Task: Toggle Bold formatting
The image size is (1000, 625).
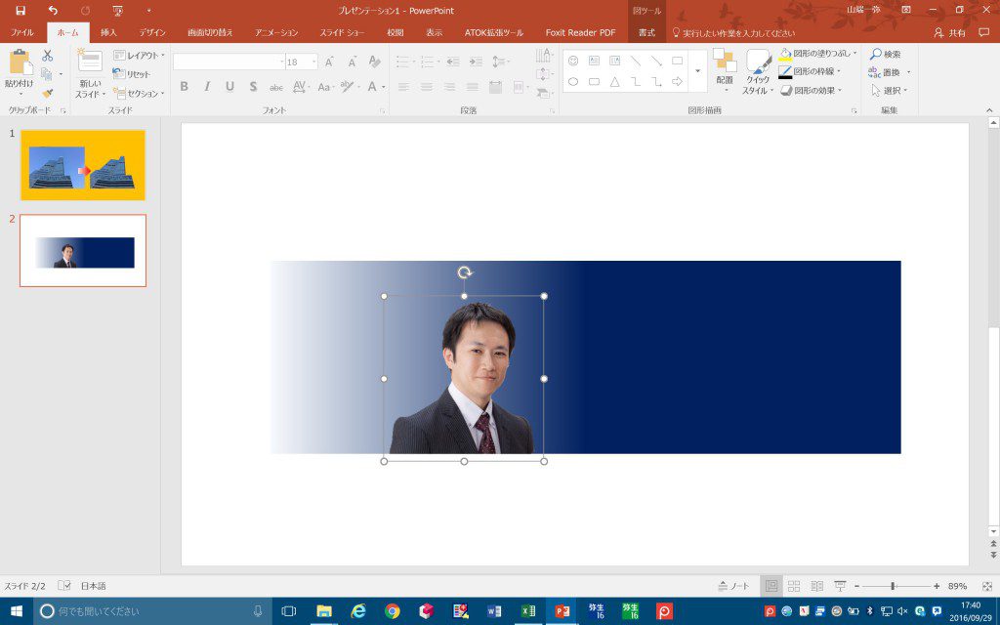Action: click(x=184, y=87)
